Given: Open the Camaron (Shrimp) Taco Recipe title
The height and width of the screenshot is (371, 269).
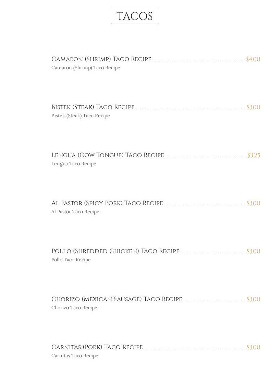Looking at the screenshot, I should point(101,59).
